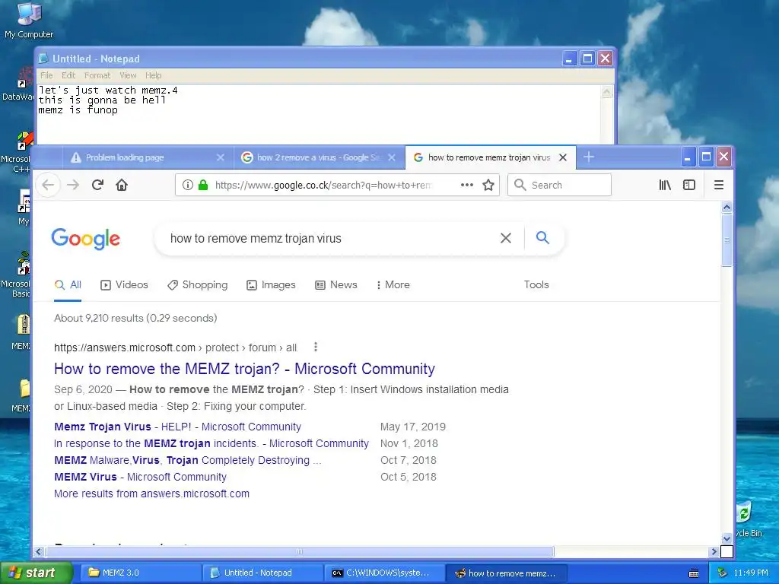
Task: Open 'In response to the MEMZ trojan incidents' link
Action: pyautogui.click(x=211, y=443)
